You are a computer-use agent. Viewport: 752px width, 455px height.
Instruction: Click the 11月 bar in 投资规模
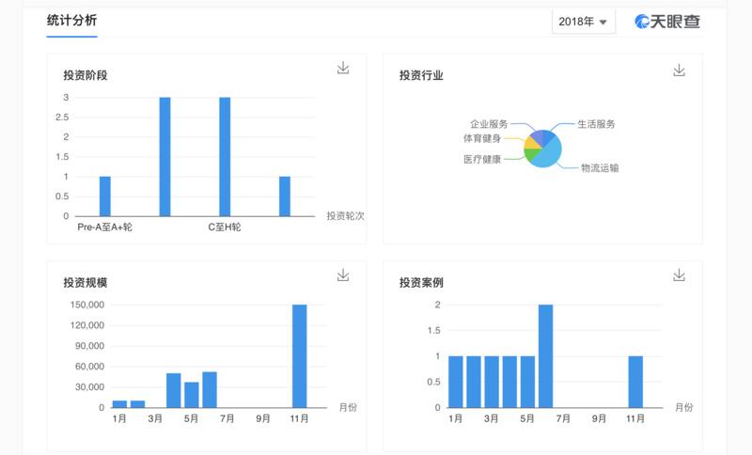tap(299, 357)
